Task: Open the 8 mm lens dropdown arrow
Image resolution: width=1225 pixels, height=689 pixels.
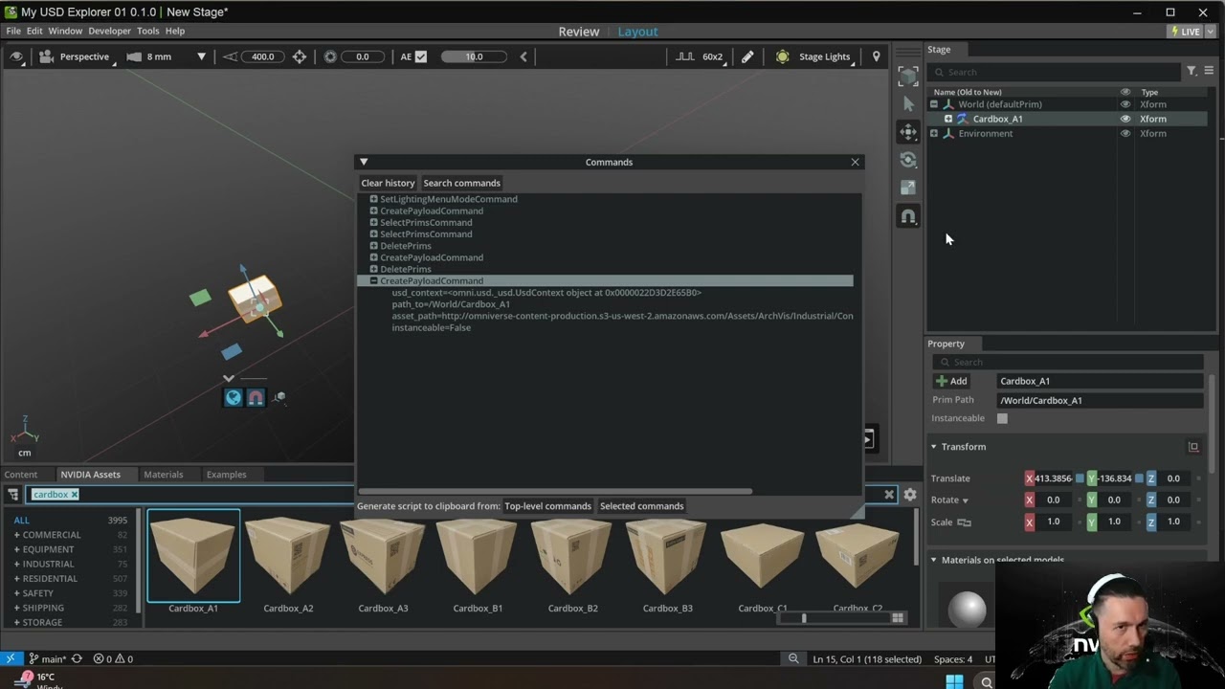Action: pyautogui.click(x=201, y=56)
